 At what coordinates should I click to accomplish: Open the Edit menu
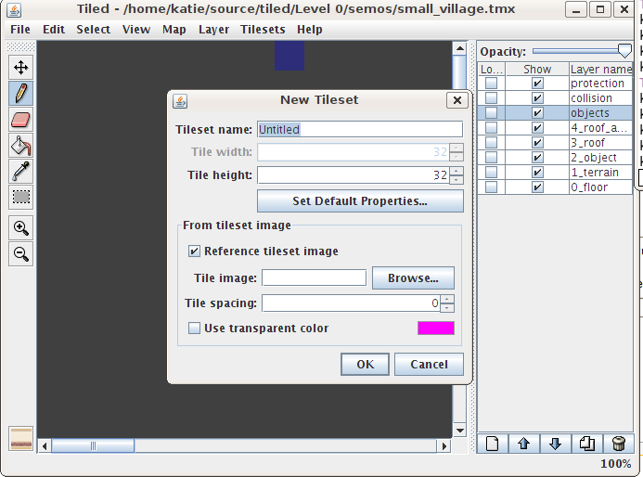pyautogui.click(x=54, y=30)
